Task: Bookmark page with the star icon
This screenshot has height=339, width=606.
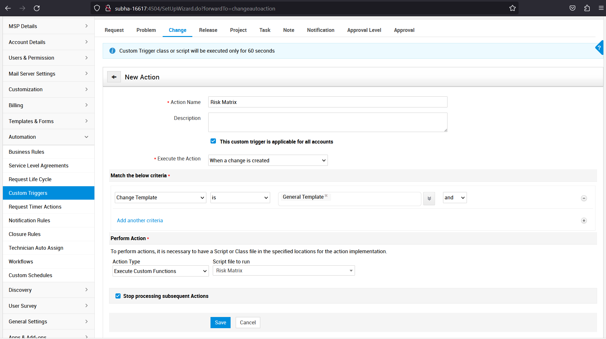Action: click(x=512, y=8)
